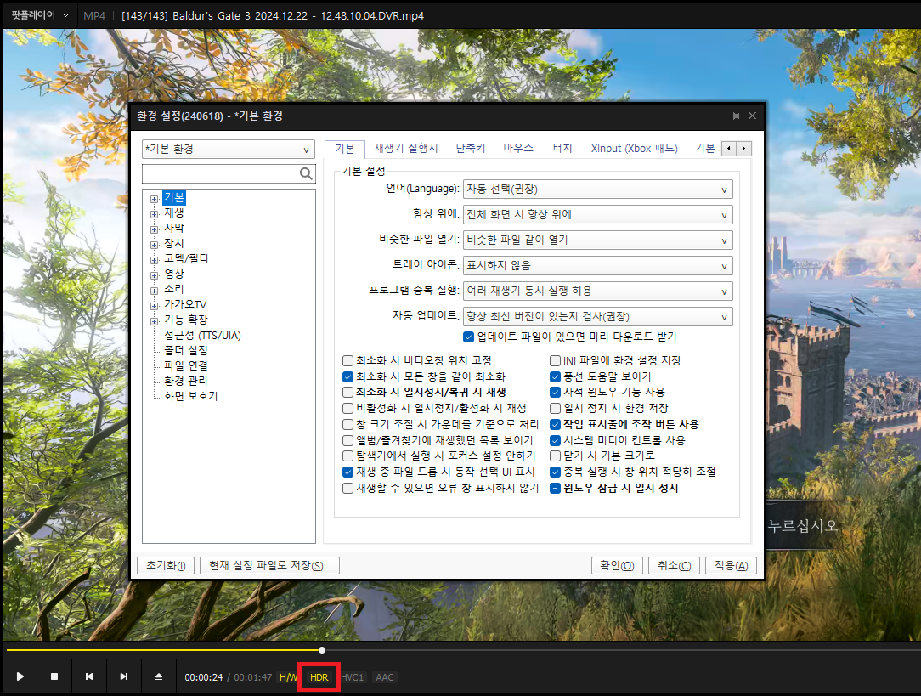Image resolution: width=921 pixels, height=696 pixels.
Task: Close the preferences dialog with X
Action: pyautogui.click(x=753, y=116)
